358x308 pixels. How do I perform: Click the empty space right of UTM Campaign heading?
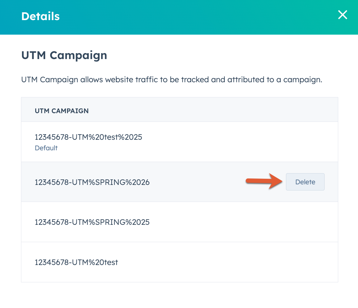pos(228,55)
